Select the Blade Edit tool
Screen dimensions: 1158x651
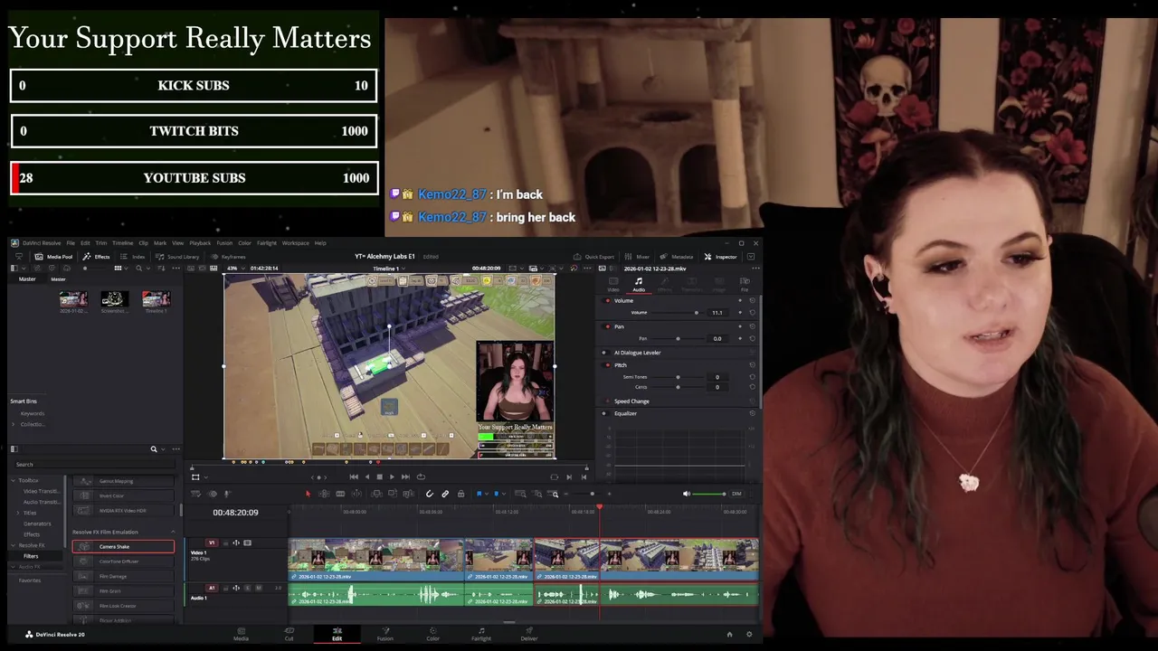(x=340, y=494)
